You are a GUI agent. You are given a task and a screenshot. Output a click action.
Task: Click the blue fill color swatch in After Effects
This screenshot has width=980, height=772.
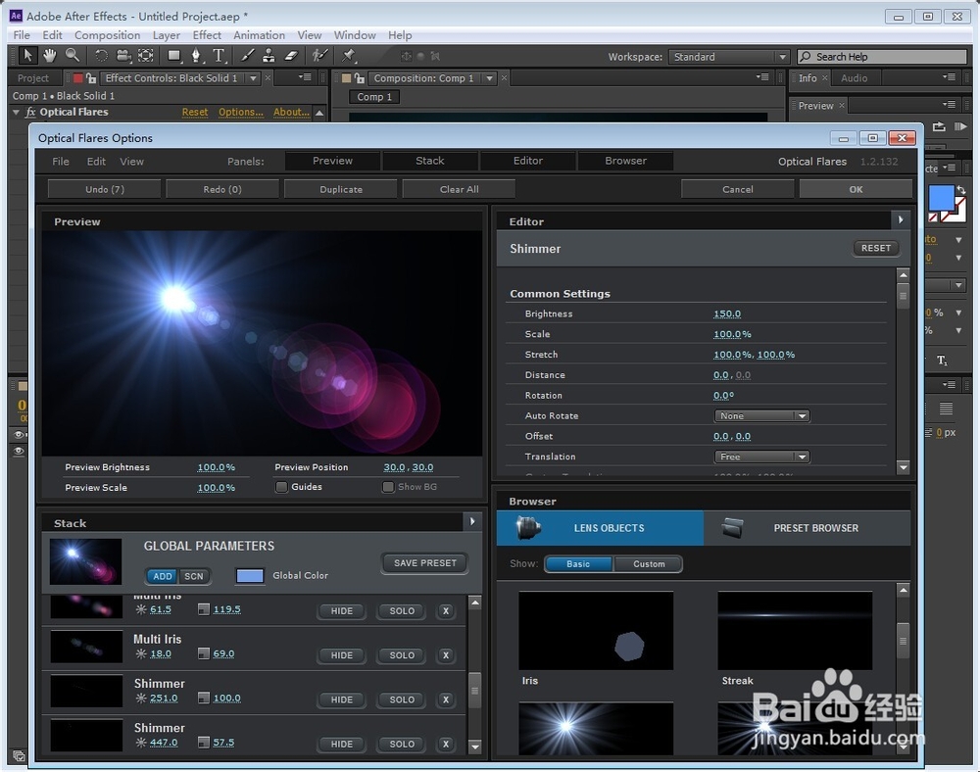point(941,198)
